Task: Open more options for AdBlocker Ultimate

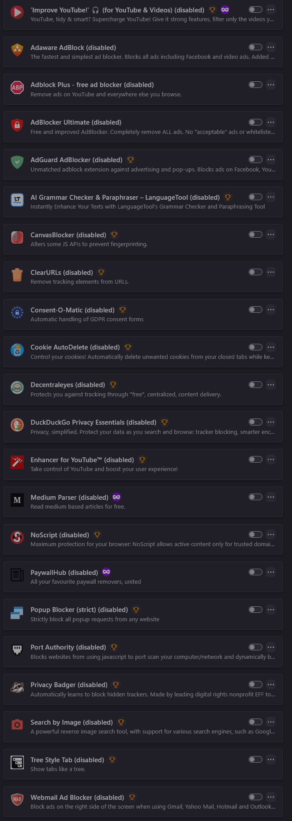Action: [271, 122]
